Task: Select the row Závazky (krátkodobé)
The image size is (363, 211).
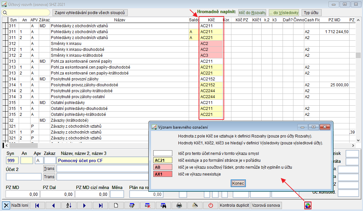Action: (x=179, y=120)
